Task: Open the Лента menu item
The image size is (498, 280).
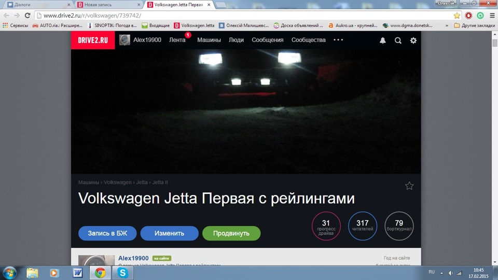Action: tap(177, 40)
